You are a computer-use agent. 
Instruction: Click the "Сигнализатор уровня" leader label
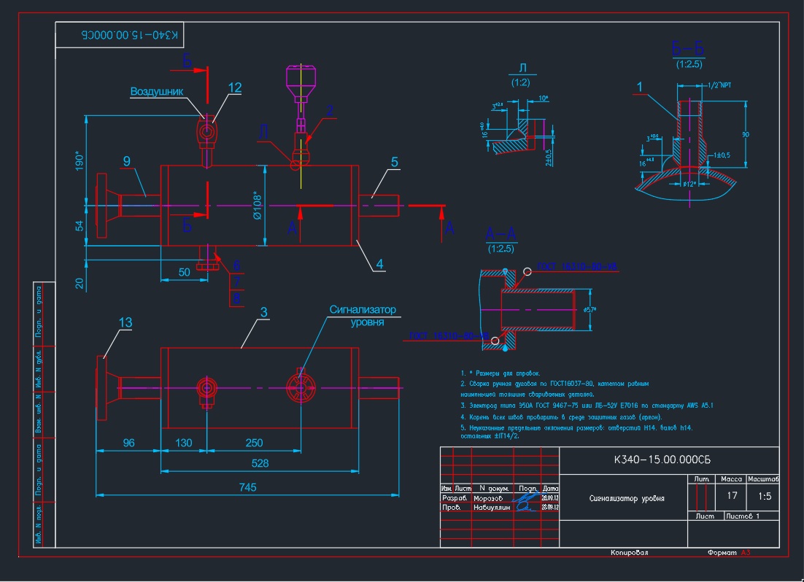[363, 315]
